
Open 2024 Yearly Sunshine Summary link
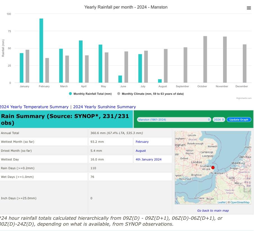point(105,107)
